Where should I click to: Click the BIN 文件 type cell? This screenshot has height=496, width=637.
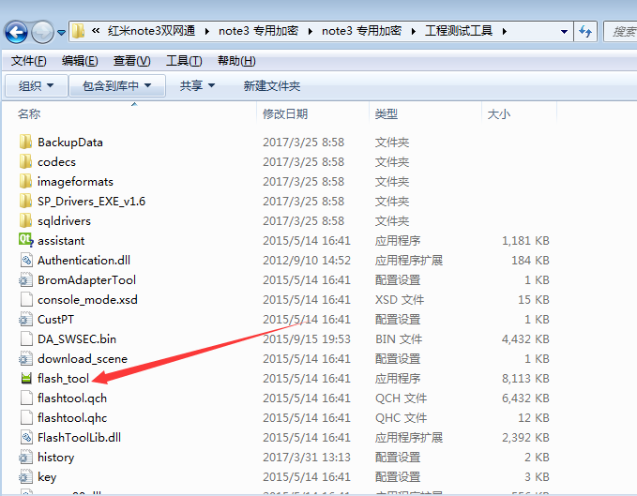point(399,338)
